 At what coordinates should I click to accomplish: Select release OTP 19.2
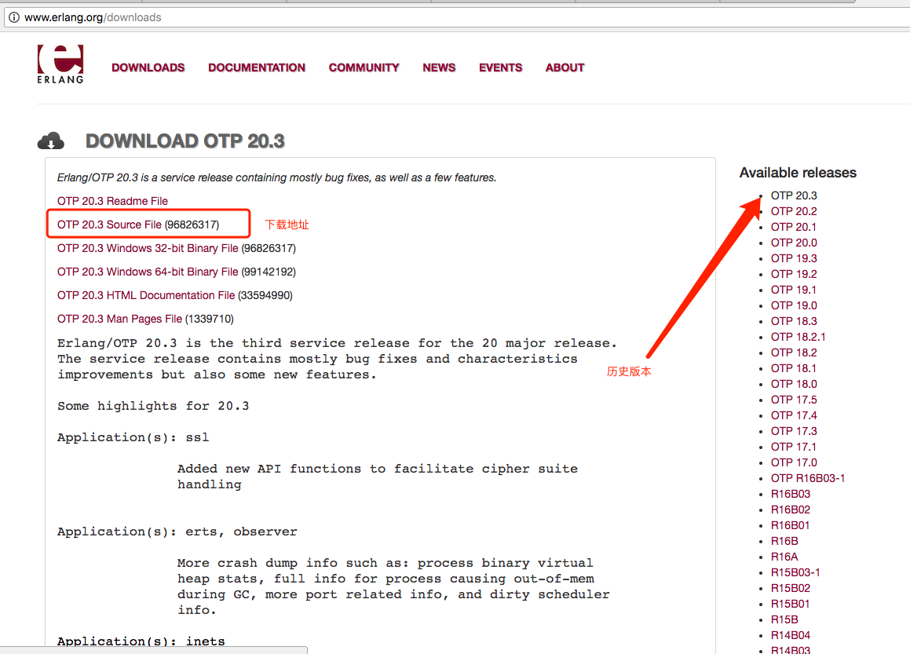(793, 274)
